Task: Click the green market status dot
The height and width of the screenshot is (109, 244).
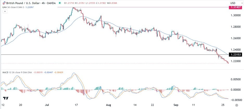Action: pos(60,3)
